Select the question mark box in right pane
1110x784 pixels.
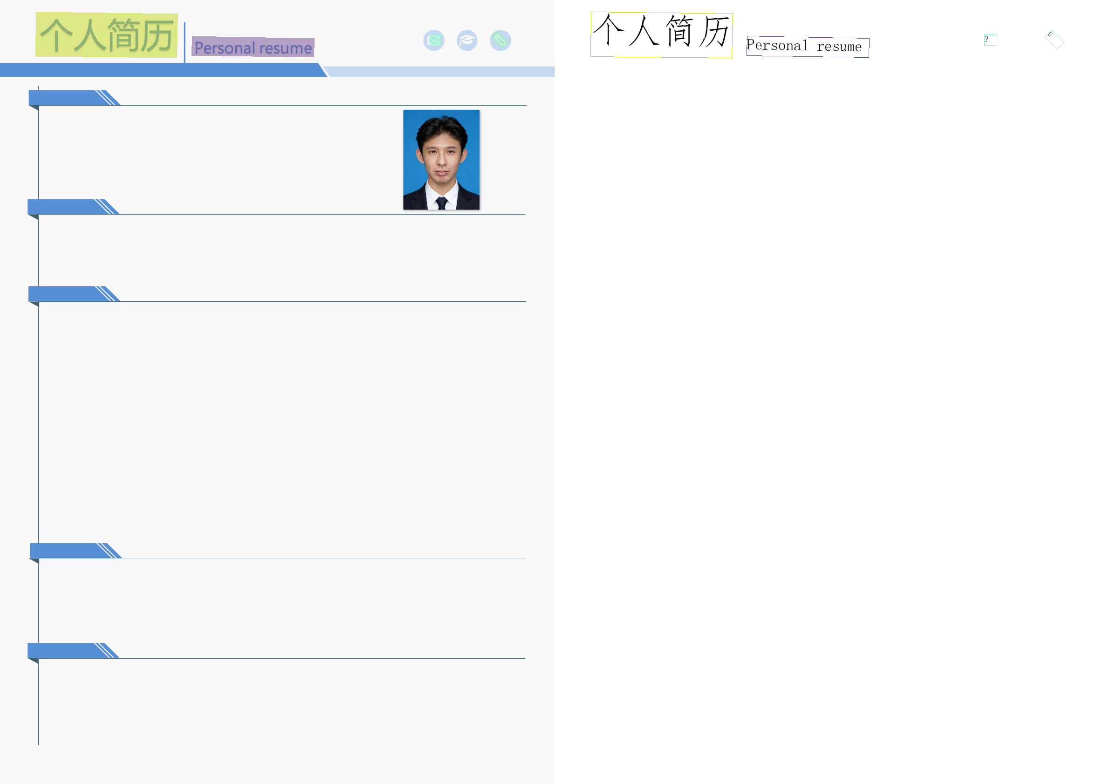click(990, 40)
